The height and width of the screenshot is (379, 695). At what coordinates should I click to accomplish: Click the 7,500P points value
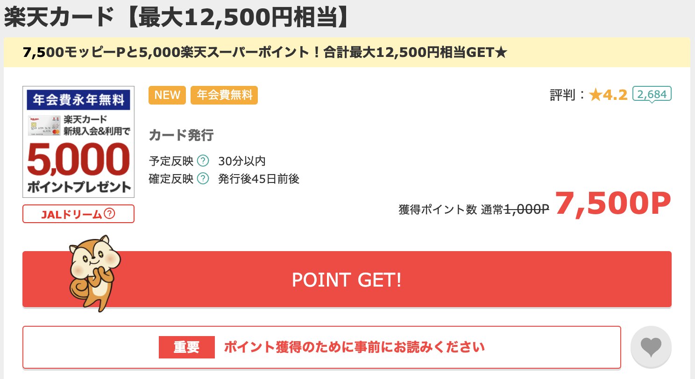click(x=613, y=205)
